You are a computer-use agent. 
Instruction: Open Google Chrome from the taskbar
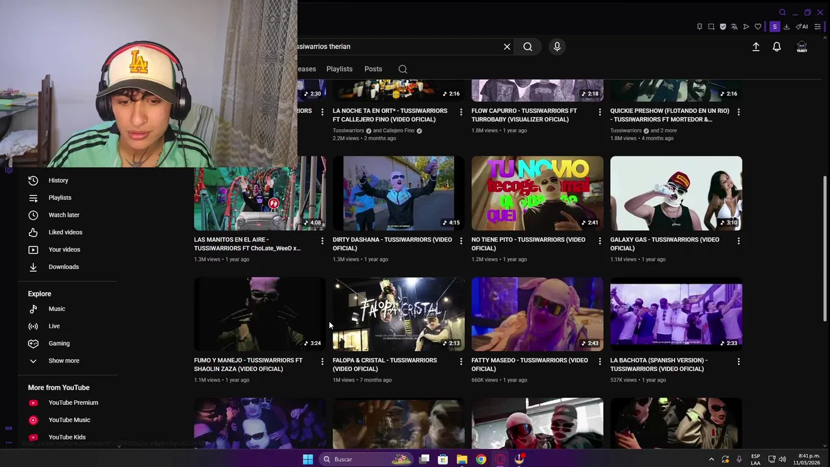pyautogui.click(x=481, y=459)
